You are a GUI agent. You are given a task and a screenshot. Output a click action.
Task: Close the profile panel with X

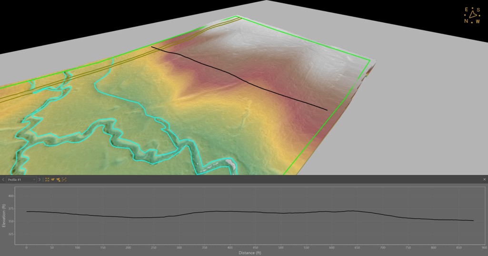(x=484, y=179)
